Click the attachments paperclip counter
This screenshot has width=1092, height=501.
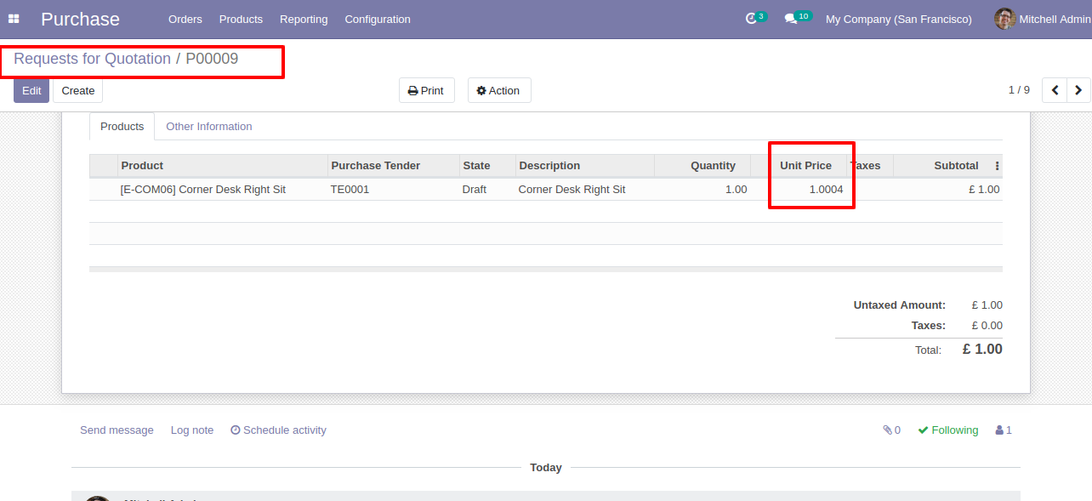[x=891, y=430]
